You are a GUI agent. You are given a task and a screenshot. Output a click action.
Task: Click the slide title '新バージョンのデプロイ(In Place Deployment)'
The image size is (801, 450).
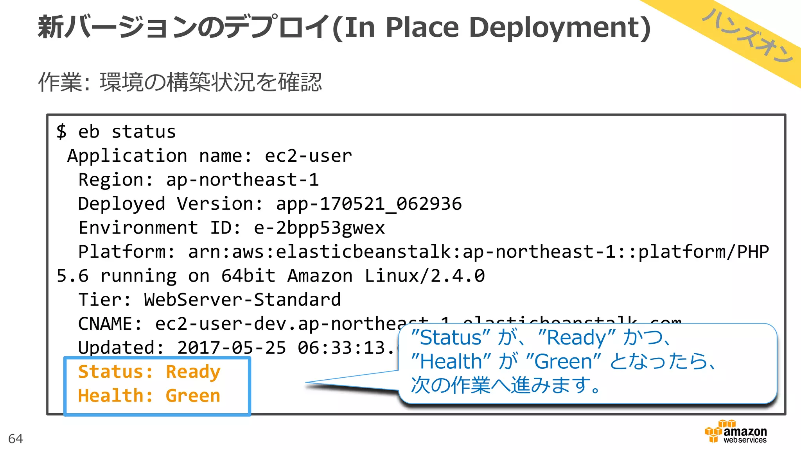[x=344, y=27]
